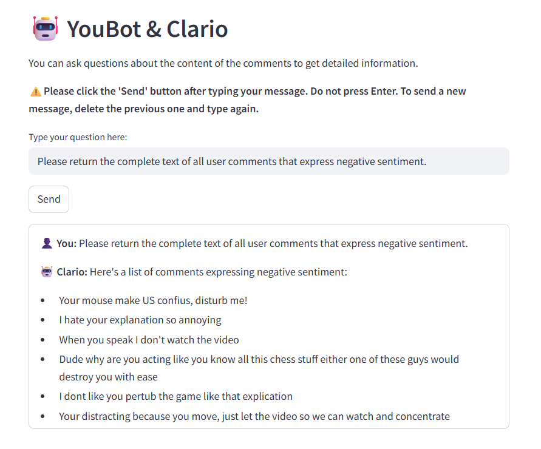Image resolution: width=541 pixels, height=449 pixels.
Task: Click the purple user silhouette icon
Action: [47, 243]
